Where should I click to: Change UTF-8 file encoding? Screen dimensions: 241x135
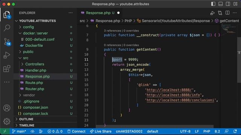click(x=185, y=131)
